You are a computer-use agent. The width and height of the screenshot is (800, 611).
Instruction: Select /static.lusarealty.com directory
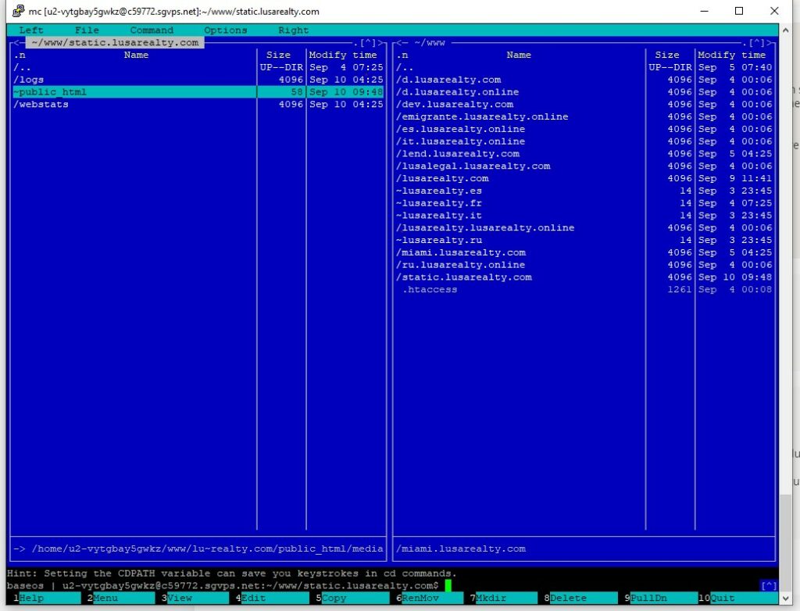584,277
